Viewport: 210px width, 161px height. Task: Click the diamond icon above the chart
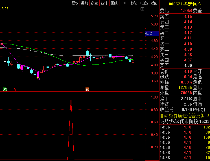click(137, 9)
